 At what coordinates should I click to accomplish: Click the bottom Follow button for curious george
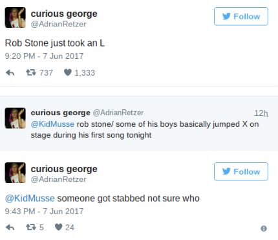pos(241,171)
